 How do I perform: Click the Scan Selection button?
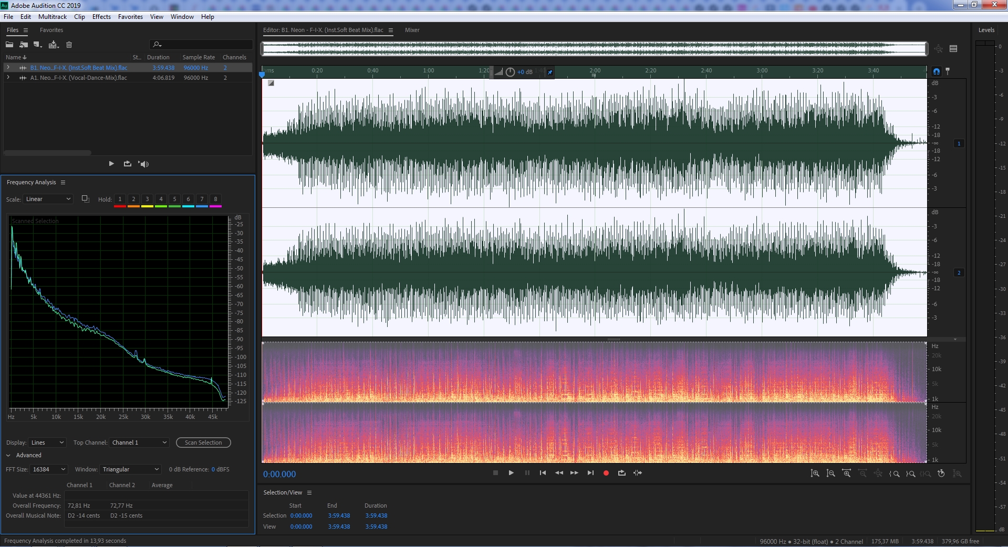click(x=203, y=443)
